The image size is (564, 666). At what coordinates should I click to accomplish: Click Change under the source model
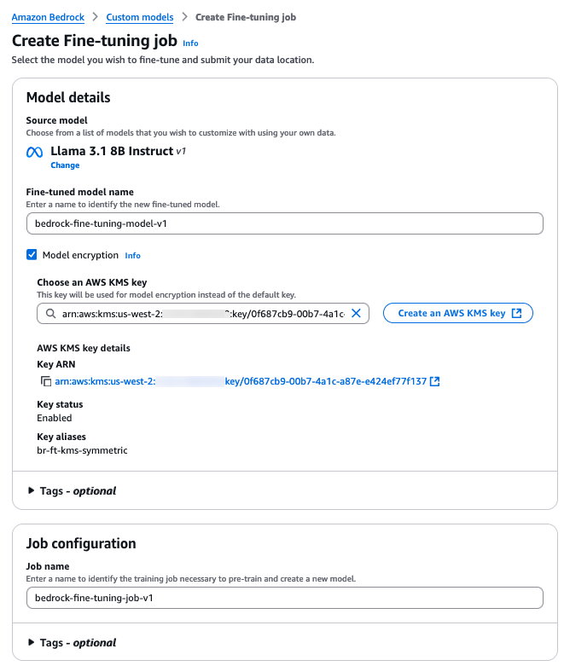click(x=65, y=165)
